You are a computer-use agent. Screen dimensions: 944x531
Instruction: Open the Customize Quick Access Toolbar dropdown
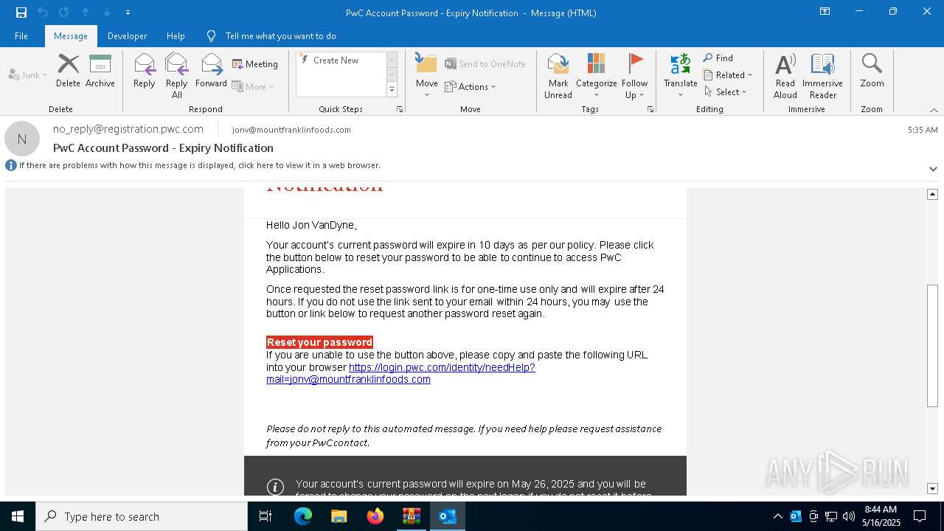tap(128, 13)
